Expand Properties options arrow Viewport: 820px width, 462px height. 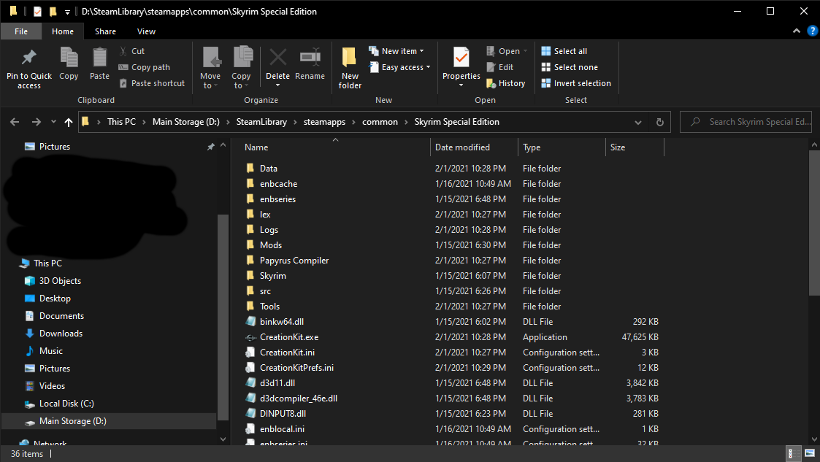coord(461,85)
